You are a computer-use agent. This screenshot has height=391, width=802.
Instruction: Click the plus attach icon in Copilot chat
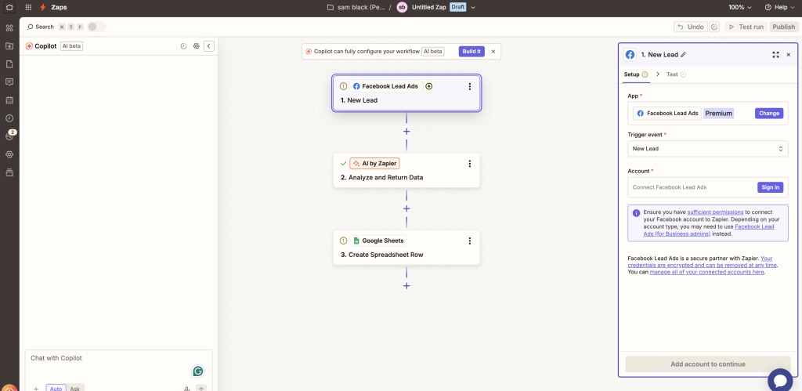pos(36,389)
